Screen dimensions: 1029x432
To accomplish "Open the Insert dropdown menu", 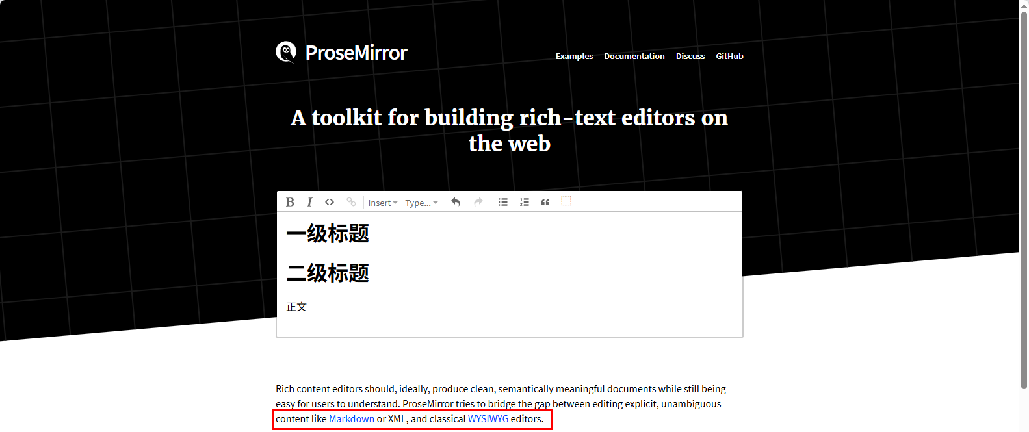I will [x=382, y=203].
